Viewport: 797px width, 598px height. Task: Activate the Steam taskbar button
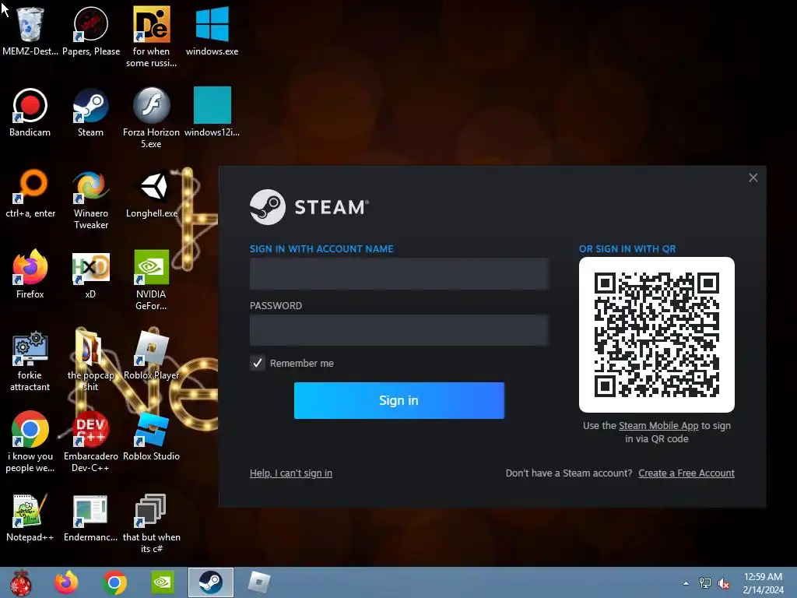coord(210,582)
